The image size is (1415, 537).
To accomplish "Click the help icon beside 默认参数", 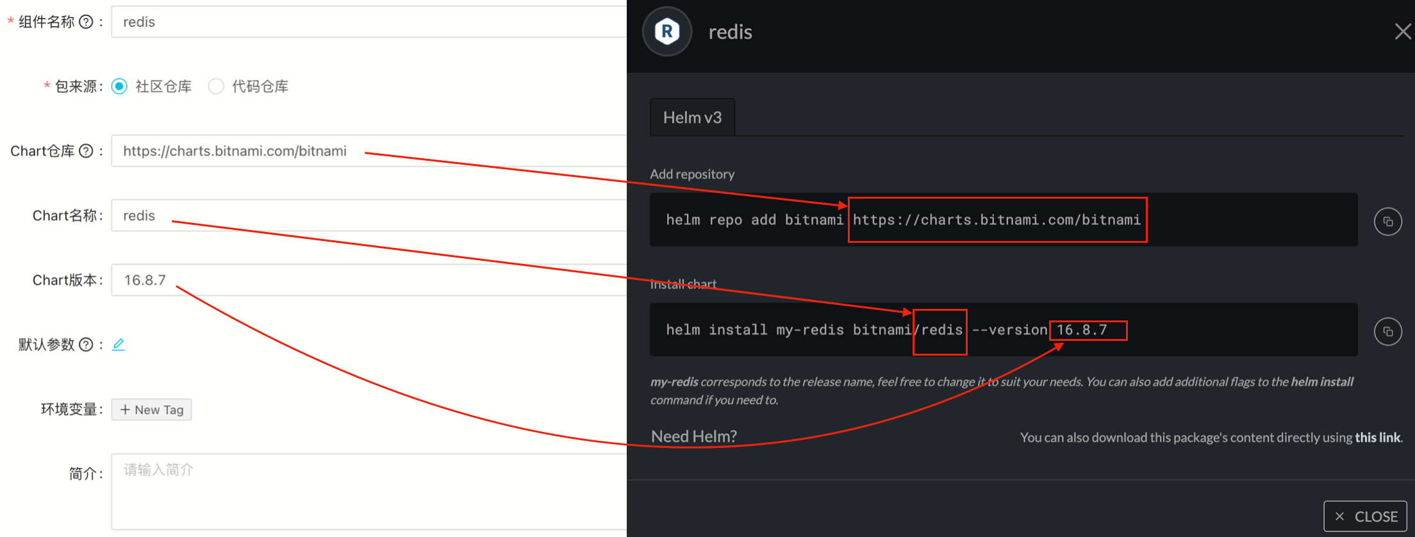I will 86,345.
